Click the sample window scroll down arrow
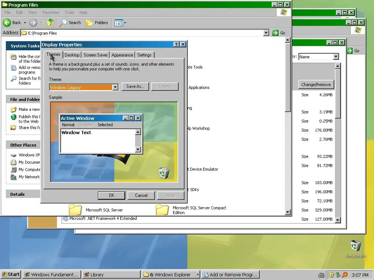The image size is (374, 280). tap(138, 149)
